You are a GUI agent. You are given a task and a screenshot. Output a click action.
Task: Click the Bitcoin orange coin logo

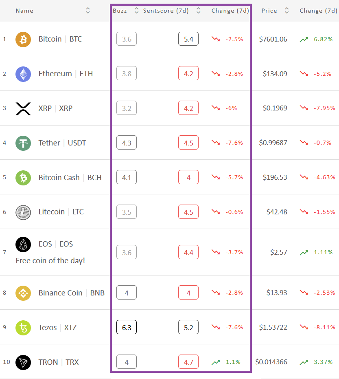tap(23, 40)
